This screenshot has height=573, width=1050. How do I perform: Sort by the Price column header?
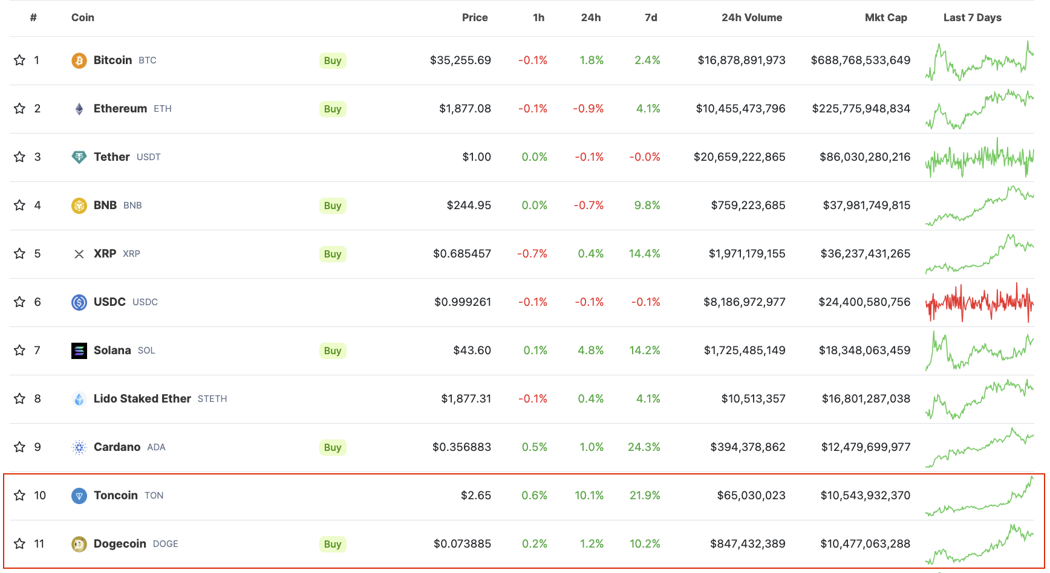tap(475, 18)
